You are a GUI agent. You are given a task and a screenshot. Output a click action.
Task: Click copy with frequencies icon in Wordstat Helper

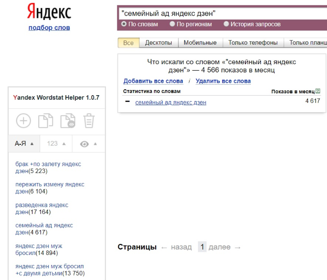coord(68,121)
